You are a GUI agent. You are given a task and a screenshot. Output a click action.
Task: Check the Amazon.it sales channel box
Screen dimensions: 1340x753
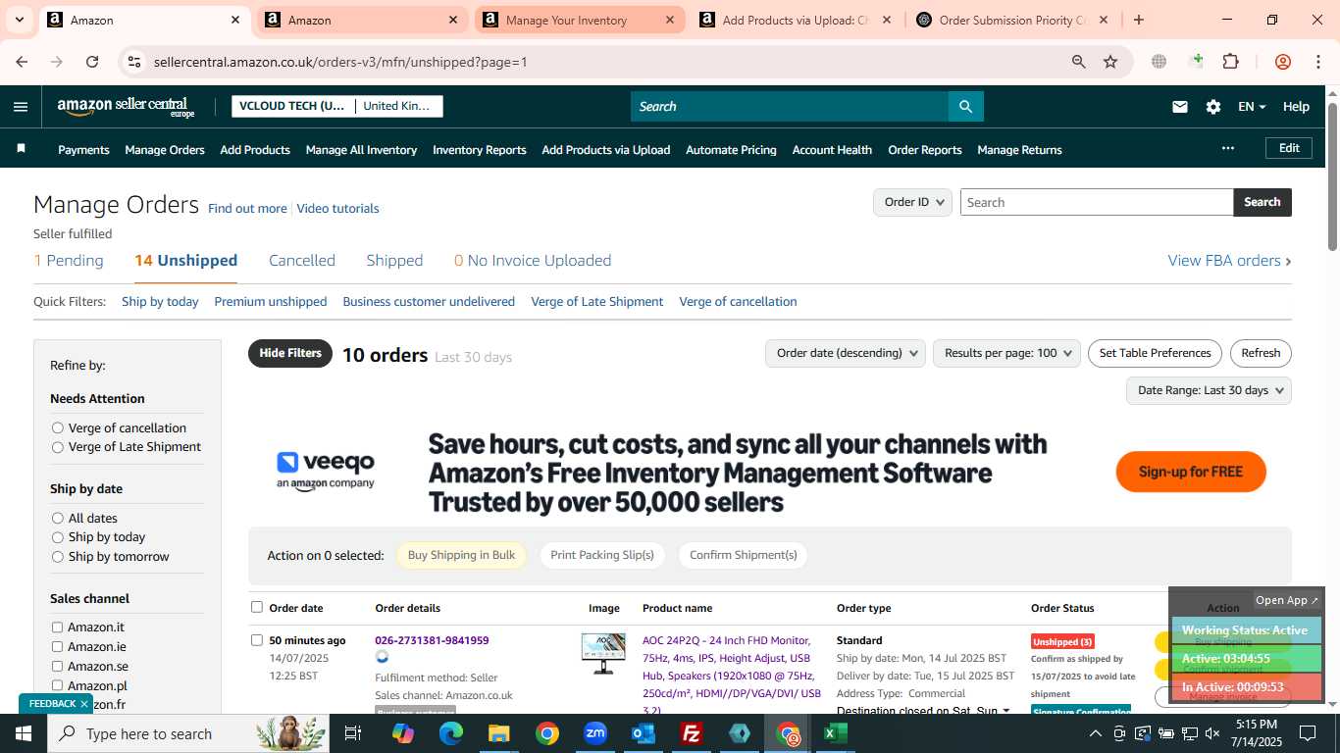[57, 627]
